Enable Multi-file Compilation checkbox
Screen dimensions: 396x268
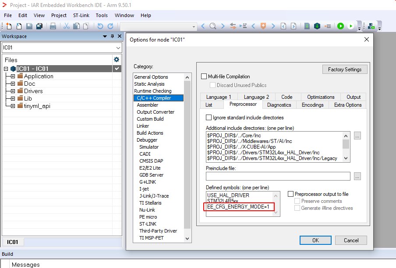point(204,77)
